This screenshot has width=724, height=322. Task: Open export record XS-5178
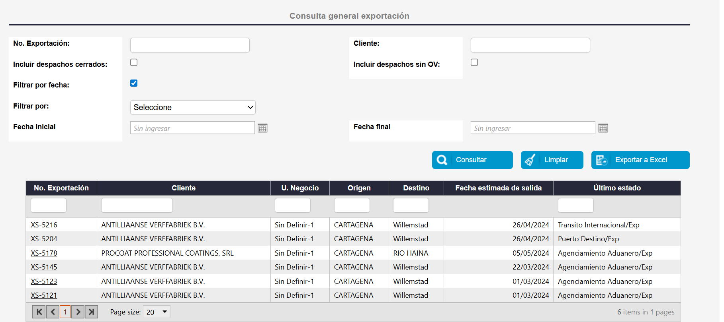click(x=44, y=253)
